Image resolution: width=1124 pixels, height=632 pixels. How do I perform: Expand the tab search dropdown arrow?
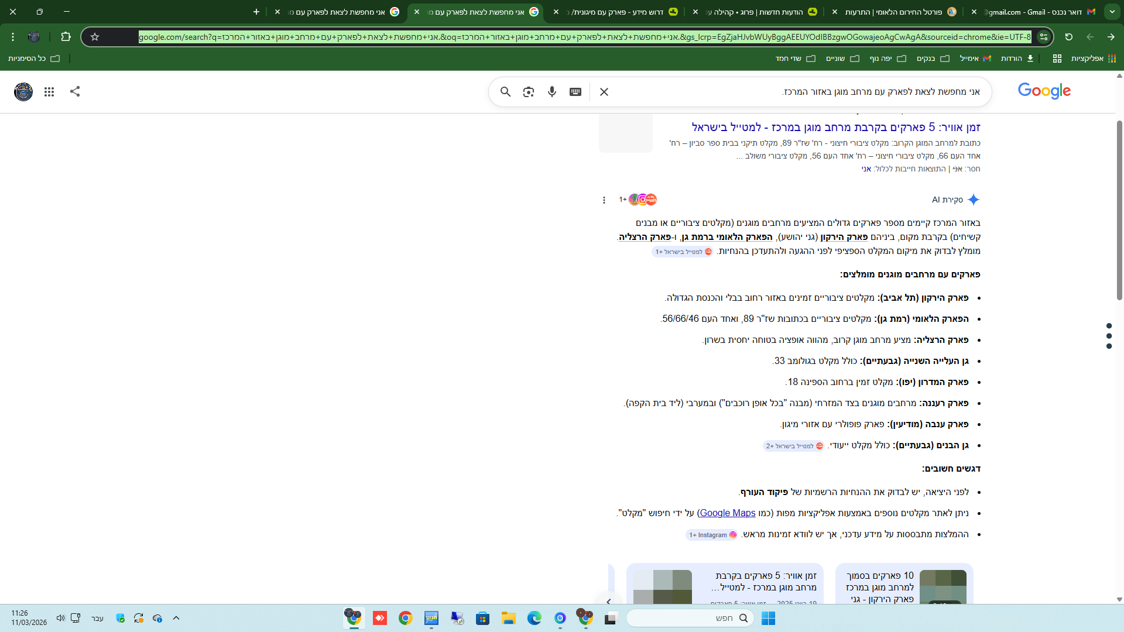[1112, 12]
